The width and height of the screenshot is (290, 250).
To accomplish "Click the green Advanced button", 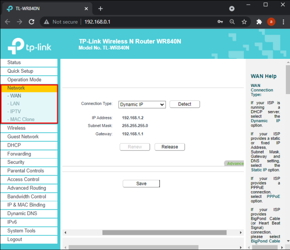I will (234, 163).
